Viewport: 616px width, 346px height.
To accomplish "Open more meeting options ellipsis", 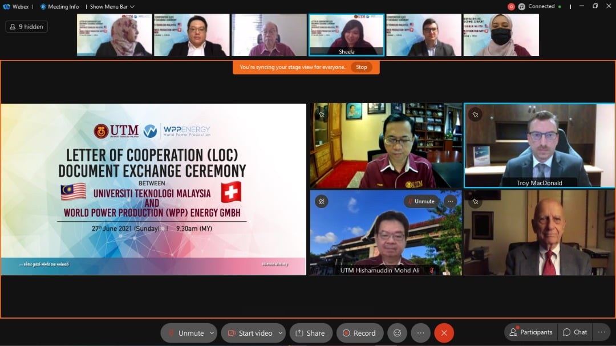I will coord(420,333).
